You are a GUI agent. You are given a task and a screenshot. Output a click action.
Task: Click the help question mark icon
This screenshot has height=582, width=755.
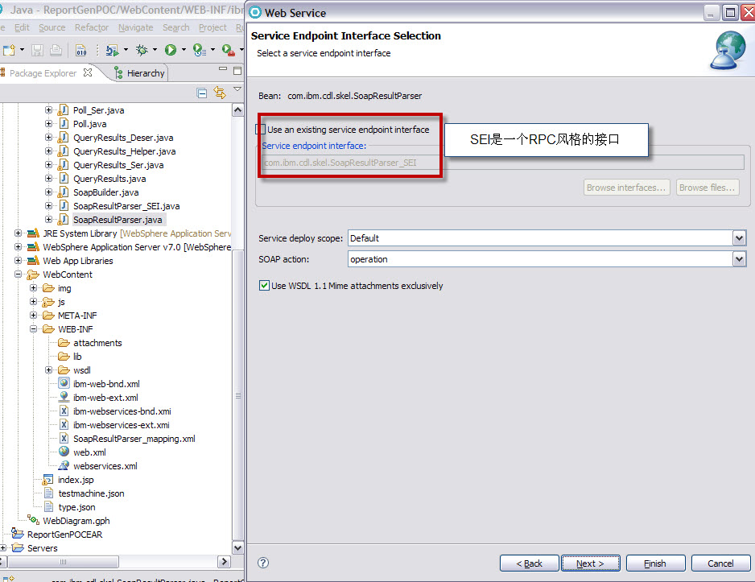262,563
